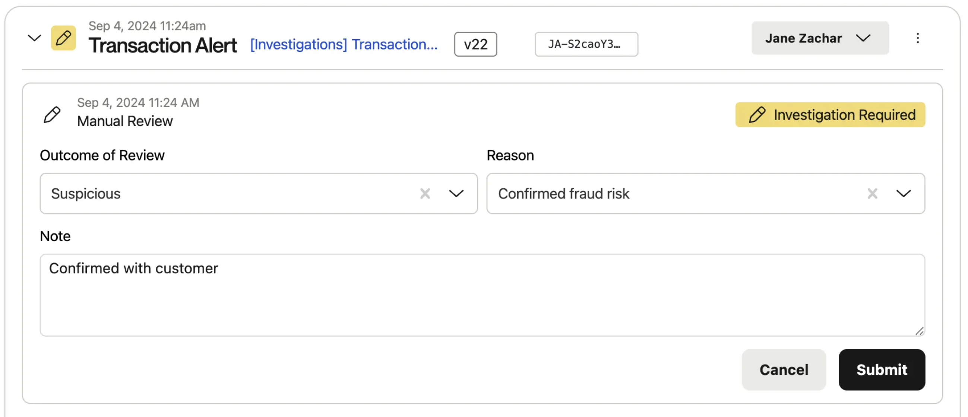This screenshot has width=968, height=417.
Task: Click the pencil icon next to Manual Review
Action: tap(52, 114)
